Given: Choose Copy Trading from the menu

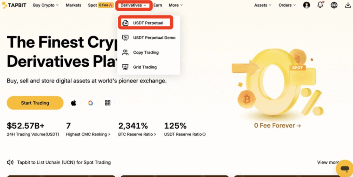Looking at the screenshot, I should (x=149, y=53).
